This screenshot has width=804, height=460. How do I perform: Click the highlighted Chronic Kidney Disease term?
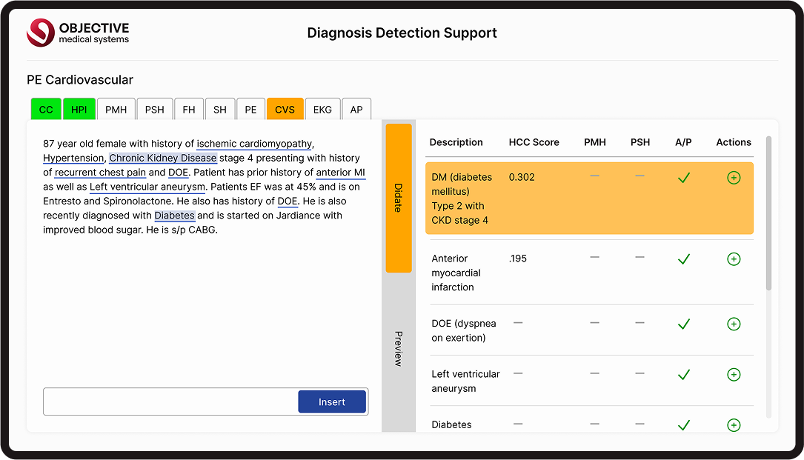point(163,158)
